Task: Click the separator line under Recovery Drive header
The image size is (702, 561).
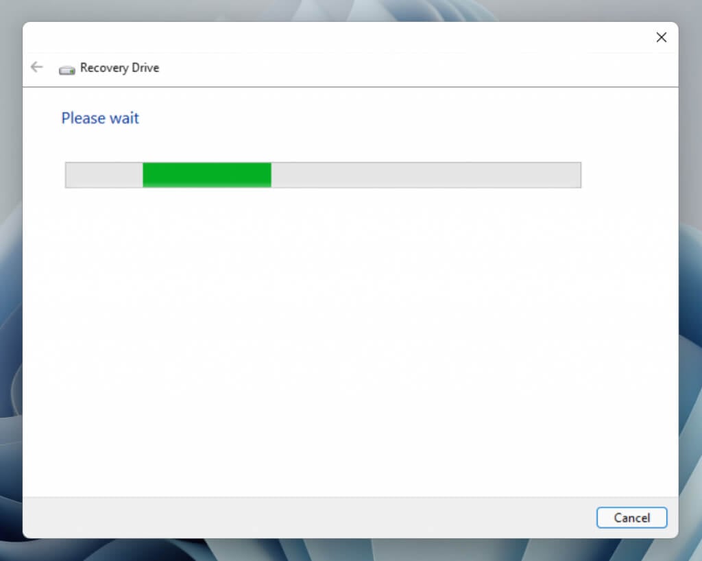Action: coord(350,87)
